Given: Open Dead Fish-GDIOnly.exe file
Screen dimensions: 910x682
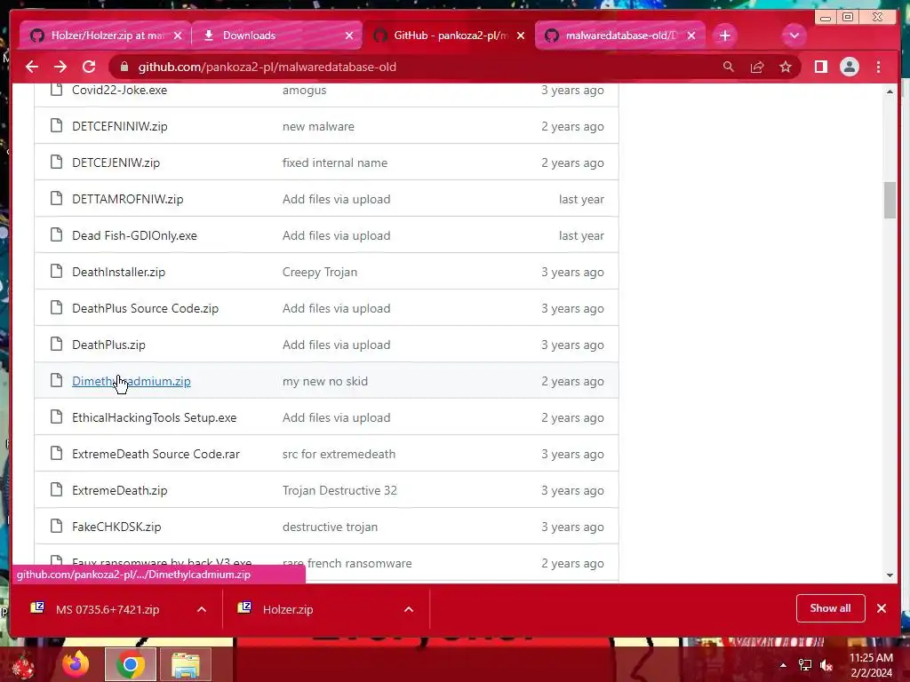Looking at the screenshot, I should [x=135, y=236].
